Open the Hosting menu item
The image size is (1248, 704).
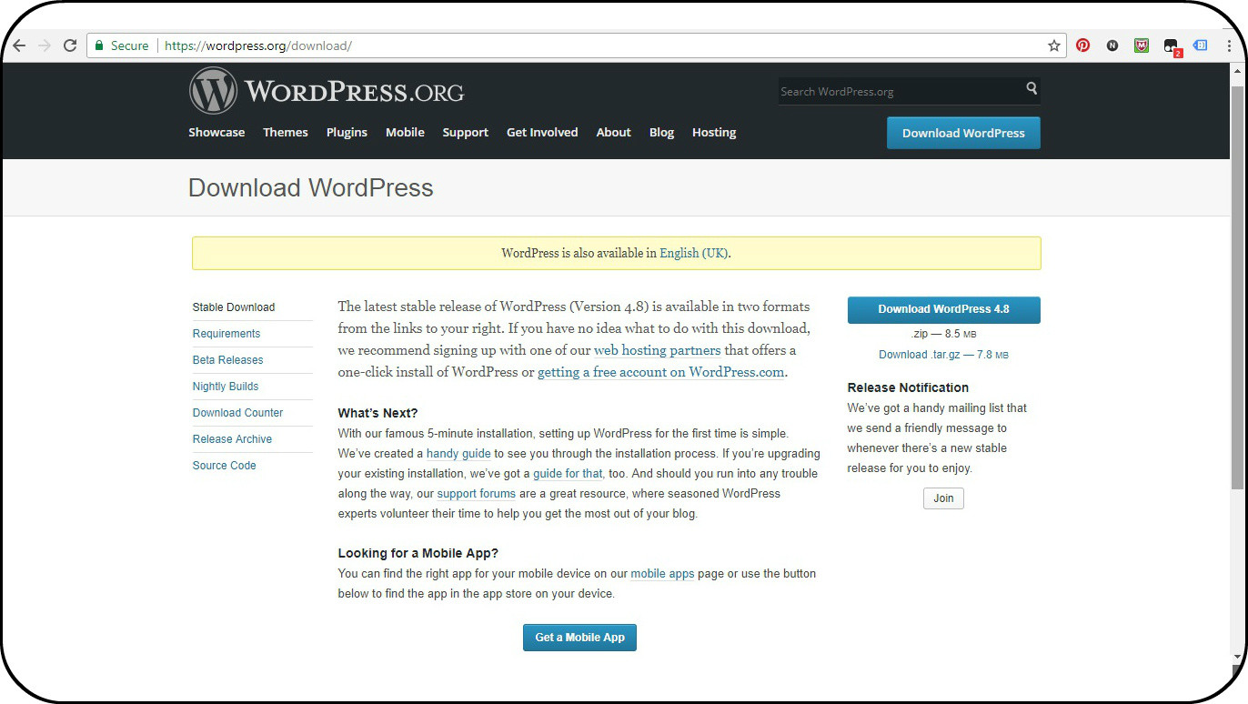714,132
